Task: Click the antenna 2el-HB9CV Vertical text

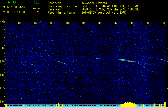Action: 104,13
